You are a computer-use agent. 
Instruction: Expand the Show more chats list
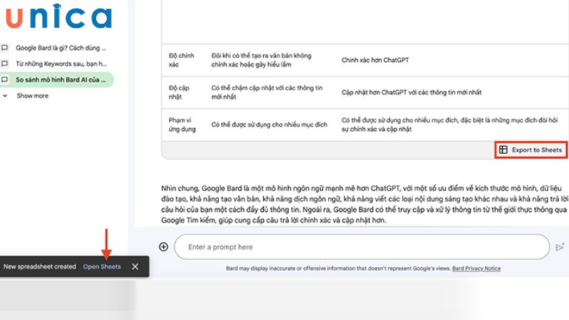[x=32, y=96]
